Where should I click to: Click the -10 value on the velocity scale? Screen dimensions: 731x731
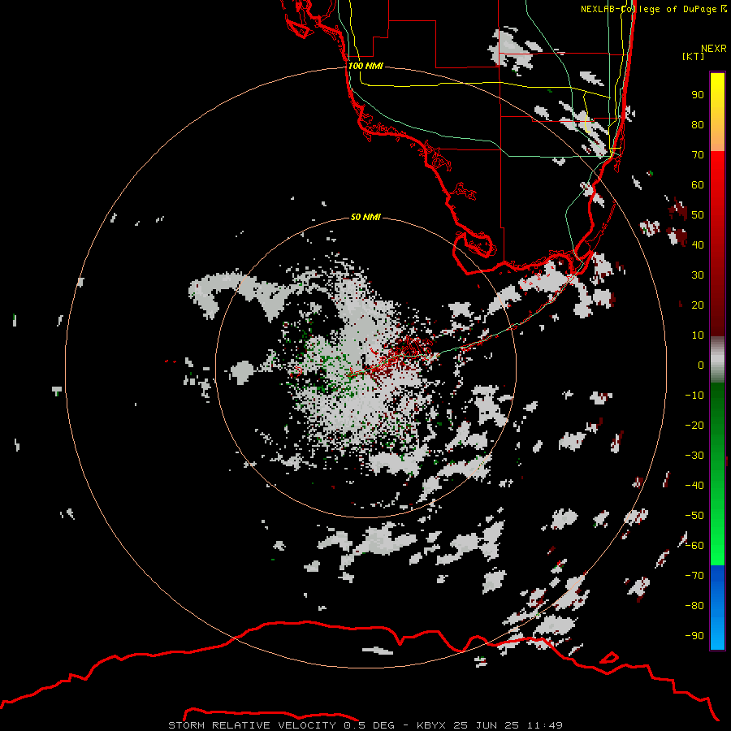[694, 396]
